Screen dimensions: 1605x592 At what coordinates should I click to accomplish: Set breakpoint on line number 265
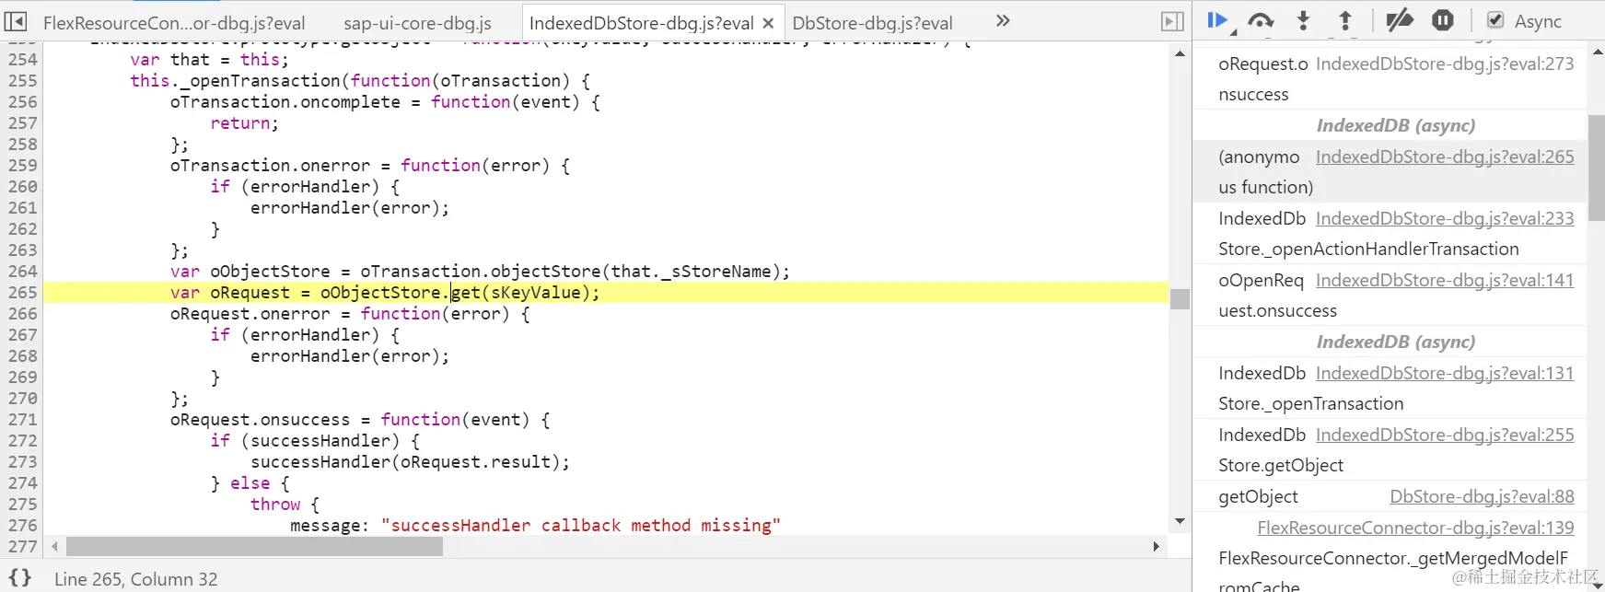23,292
